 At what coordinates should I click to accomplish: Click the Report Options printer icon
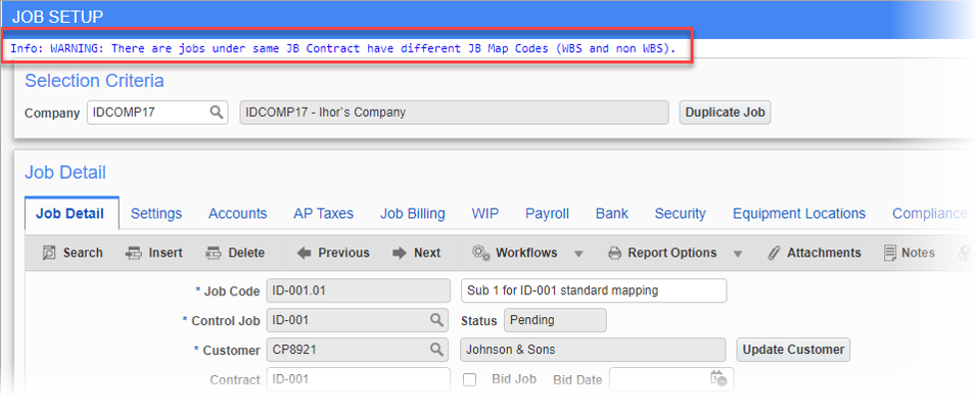coord(615,253)
